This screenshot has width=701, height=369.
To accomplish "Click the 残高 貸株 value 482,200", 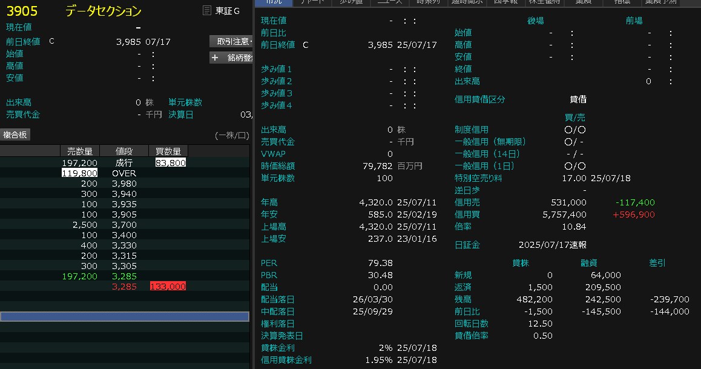I will [535, 299].
